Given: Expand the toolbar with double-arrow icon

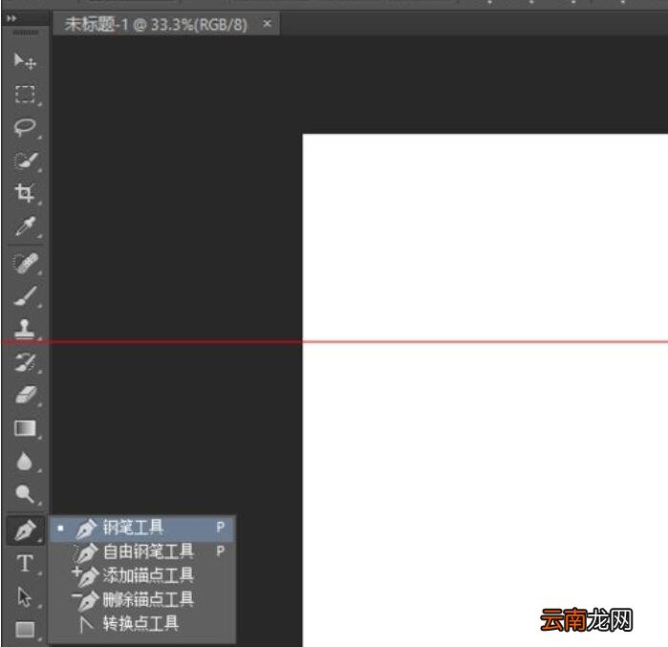Looking at the screenshot, I should pos(11,18).
